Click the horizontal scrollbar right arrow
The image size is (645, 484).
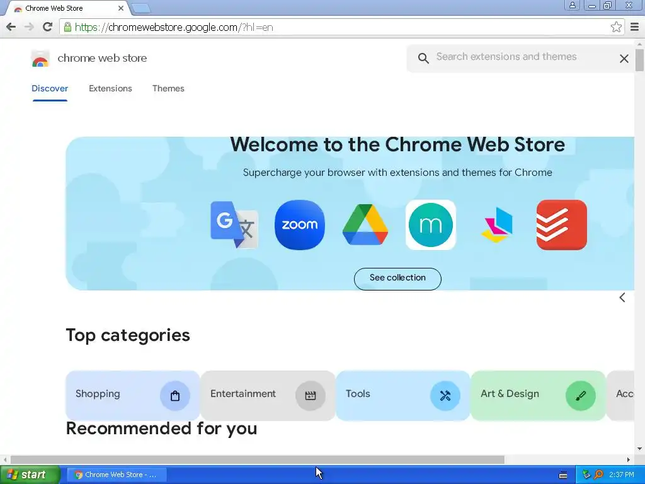(629, 459)
